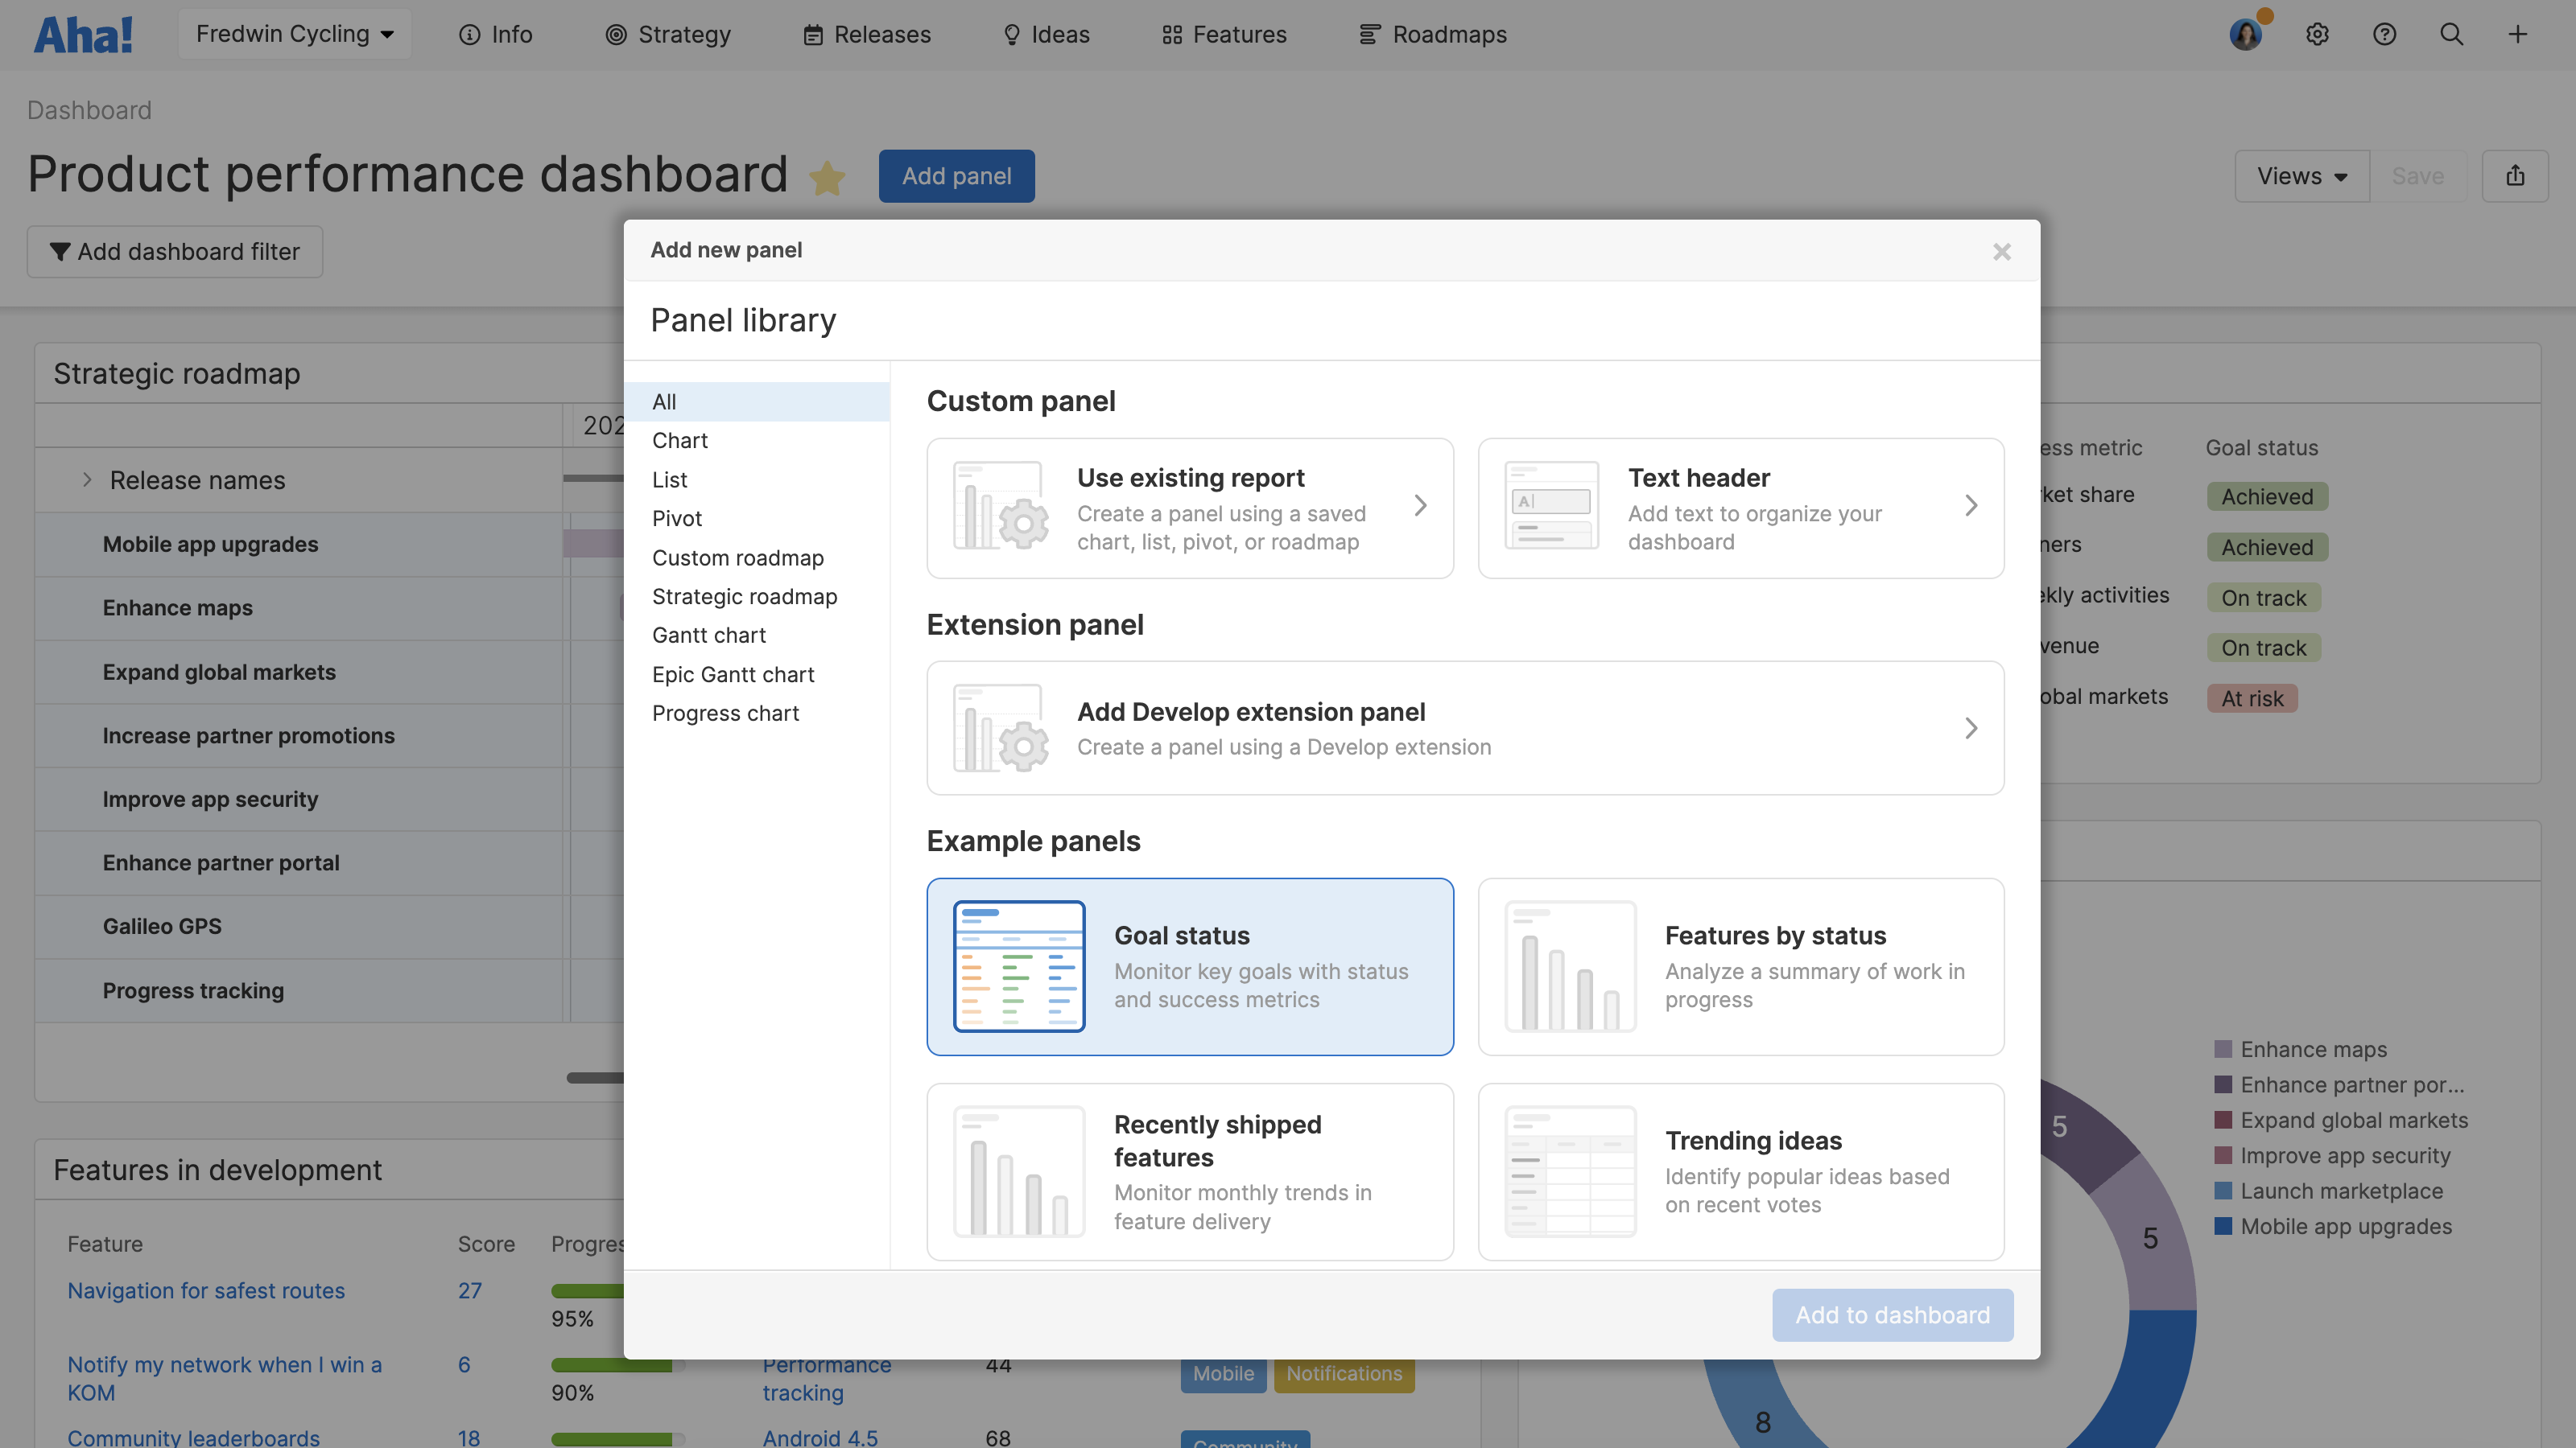Image resolution: width=2576 pixels, height=1448 pixels.
Task: Click the search magnifier icon
Action: coord(2452,33)
